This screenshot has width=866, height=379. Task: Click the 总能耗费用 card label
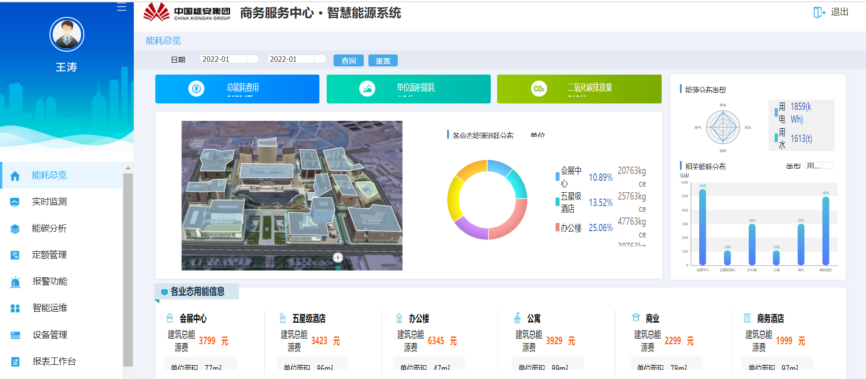243,87
